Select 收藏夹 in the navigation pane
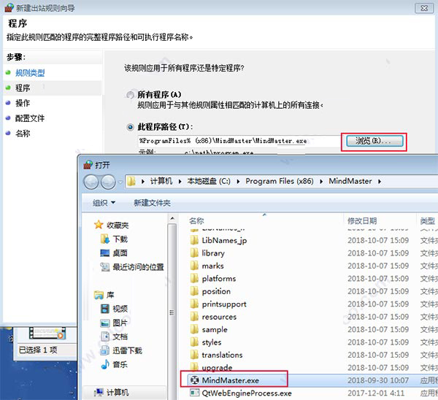Viewport: 438px width, 400px height. click(118, 225)
